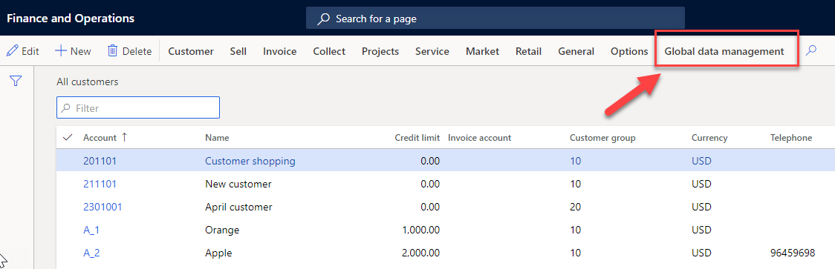Open the General action tab
Image resolution: width=835 pixels, height=269 pixels.
[576, 52]
